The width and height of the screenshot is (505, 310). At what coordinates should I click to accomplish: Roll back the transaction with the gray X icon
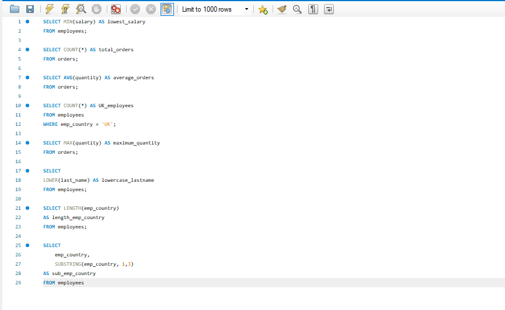coord(151,9)
